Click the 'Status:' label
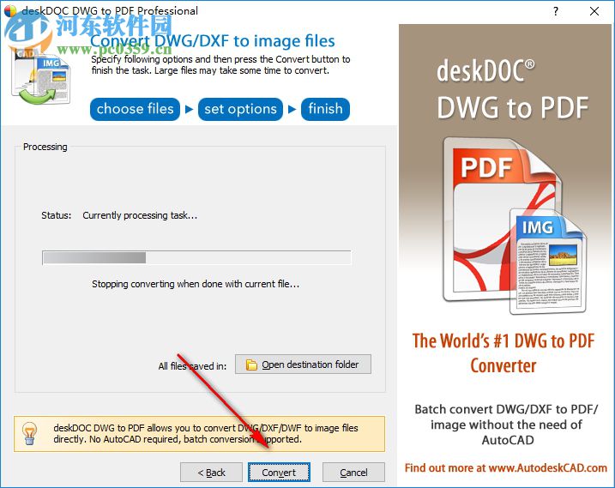The width and height of the screenshot is (615, 488). 57,215
